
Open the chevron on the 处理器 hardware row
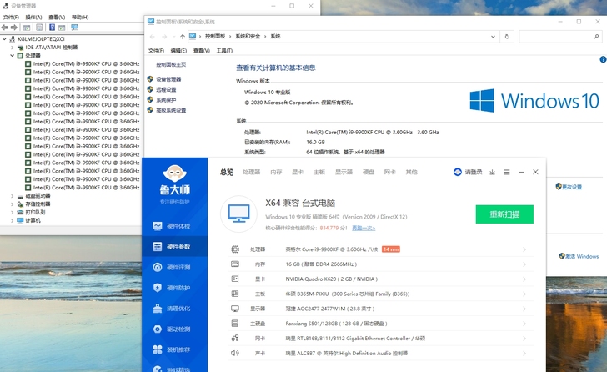pyautogui.click(x=524, y=249)
